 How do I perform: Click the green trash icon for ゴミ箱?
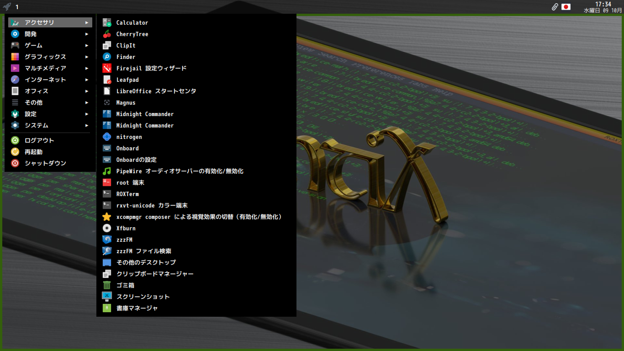point(107,285)
